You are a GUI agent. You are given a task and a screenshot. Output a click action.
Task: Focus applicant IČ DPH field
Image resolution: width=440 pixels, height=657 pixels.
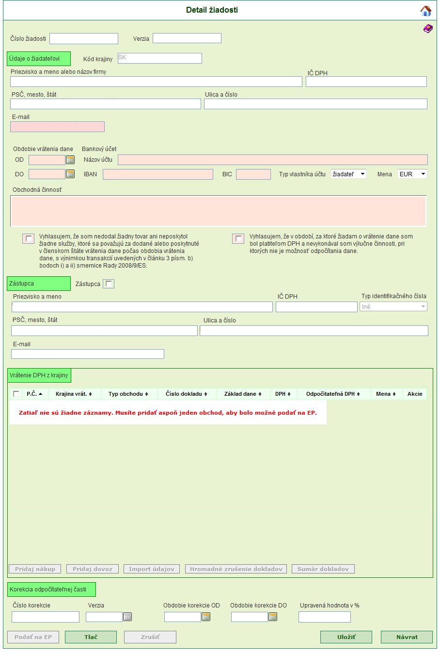366,82
